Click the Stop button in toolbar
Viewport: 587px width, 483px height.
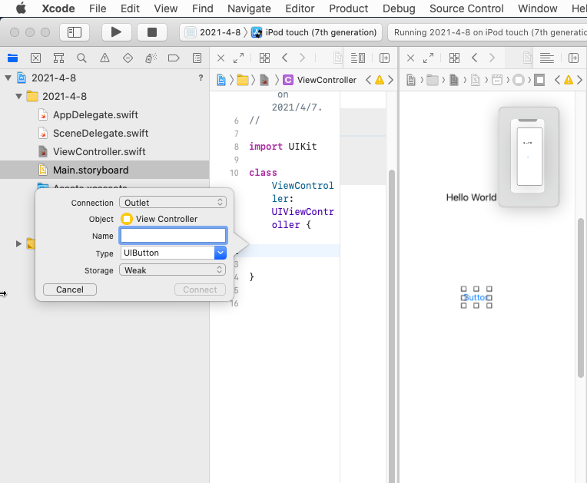pos(152,32)
